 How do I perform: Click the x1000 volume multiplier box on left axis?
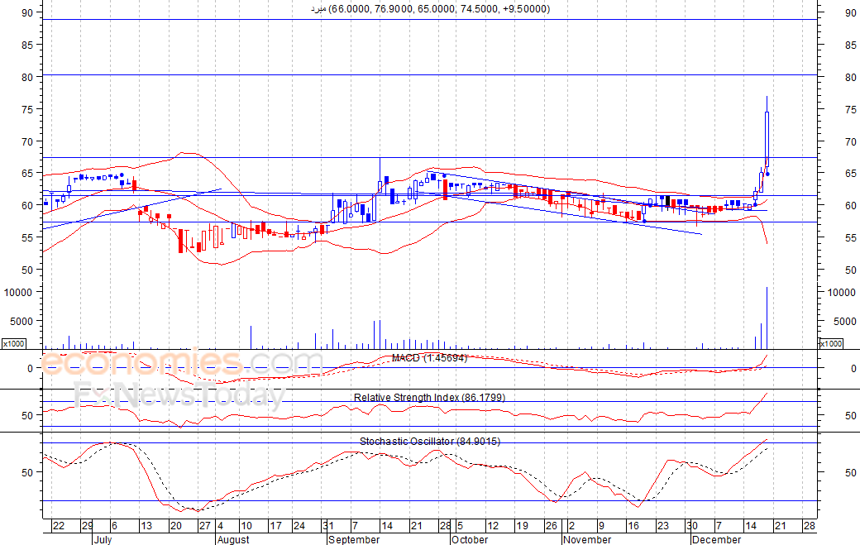point(14,343)
